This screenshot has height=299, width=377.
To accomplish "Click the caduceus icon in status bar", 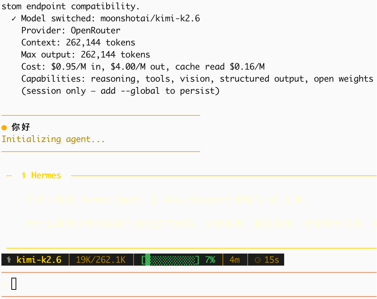I will pos(9,260).
